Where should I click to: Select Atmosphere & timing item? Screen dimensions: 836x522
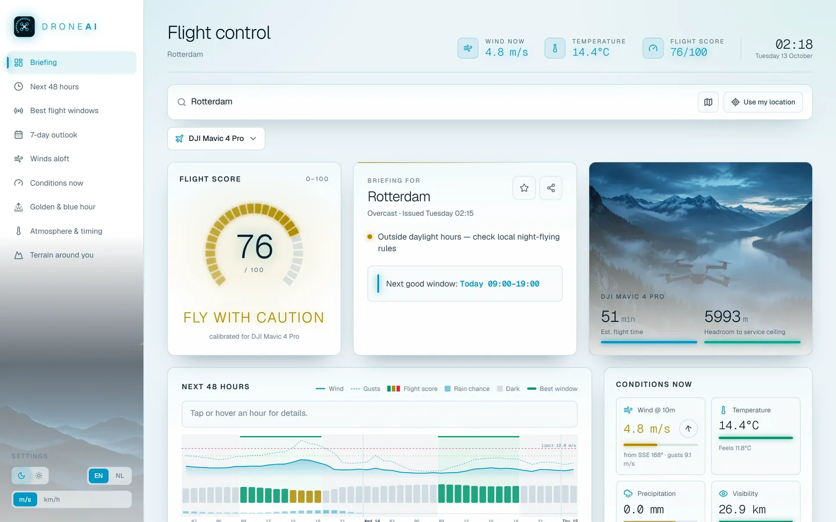click(x=72, y=231)
